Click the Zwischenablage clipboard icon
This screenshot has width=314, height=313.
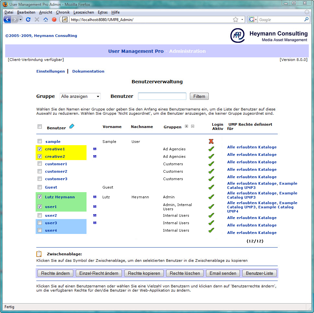[39, 254]
